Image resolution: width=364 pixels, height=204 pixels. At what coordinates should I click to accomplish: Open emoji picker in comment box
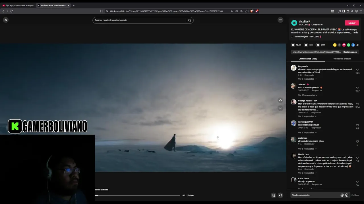(347, 195)
